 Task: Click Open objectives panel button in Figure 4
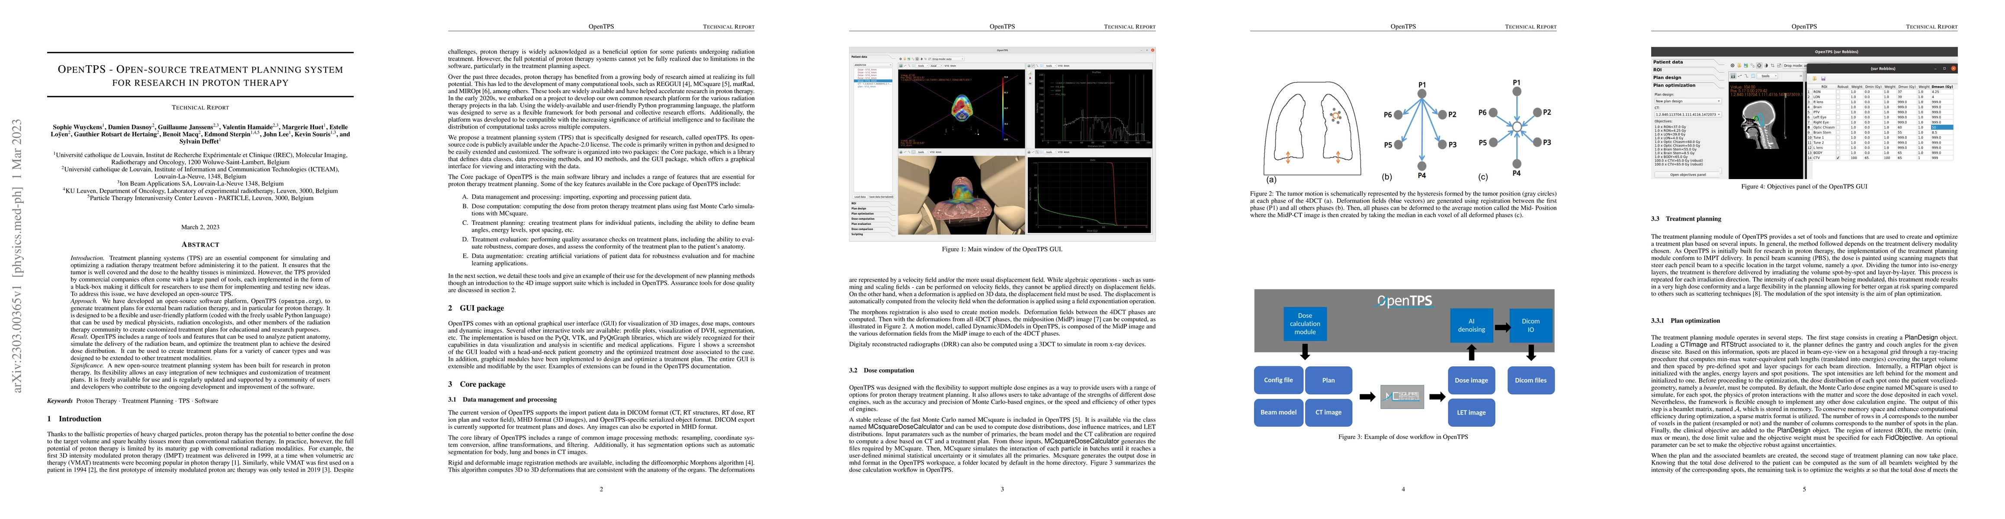point(1687,175)
